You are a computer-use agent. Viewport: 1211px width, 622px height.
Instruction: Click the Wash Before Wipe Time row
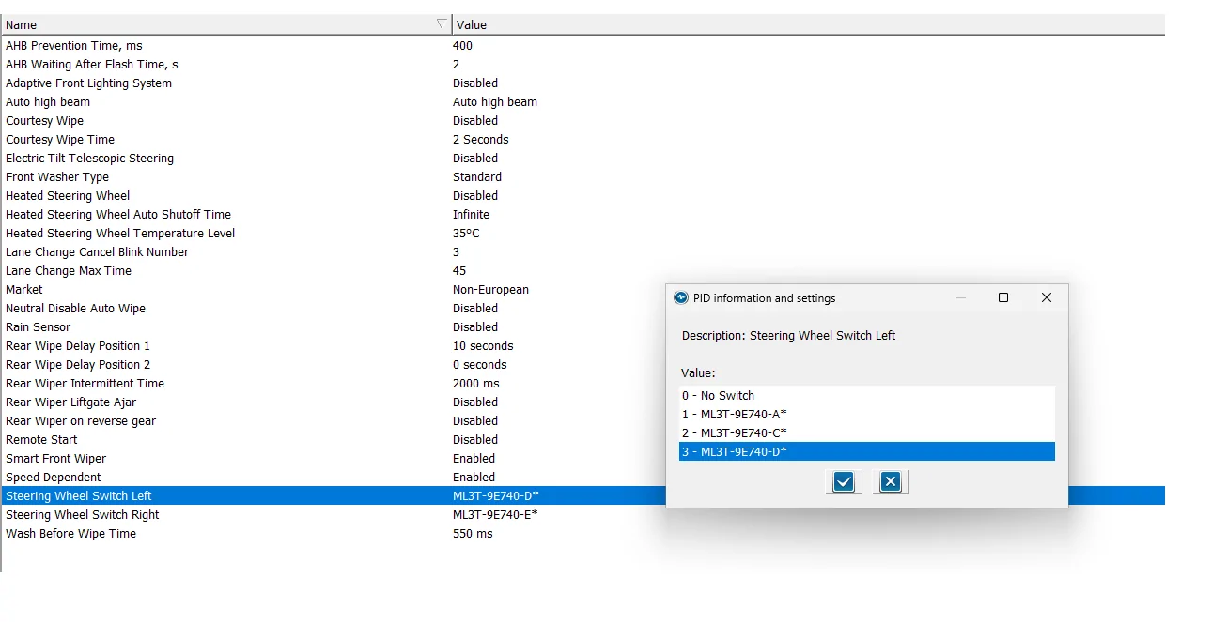(x=71, y=534)
